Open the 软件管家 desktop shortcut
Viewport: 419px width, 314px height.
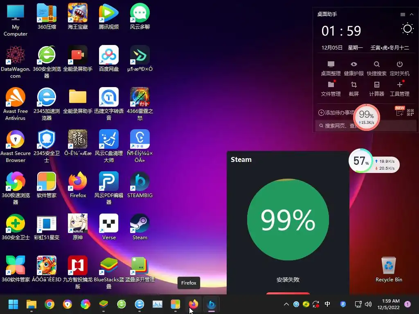47,185
